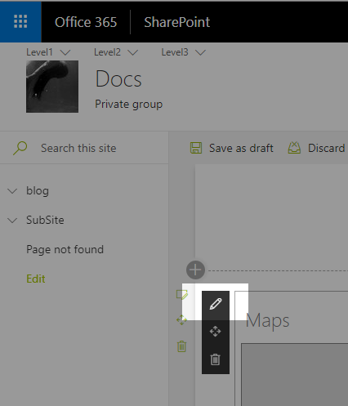Delete web part with trash icon
This screenshot has width=348, height=406.
pos(216,359)
